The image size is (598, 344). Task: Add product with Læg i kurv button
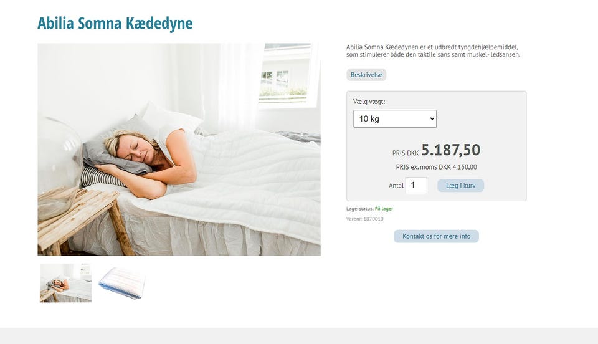pyautogui.click(x=460, y=186)
